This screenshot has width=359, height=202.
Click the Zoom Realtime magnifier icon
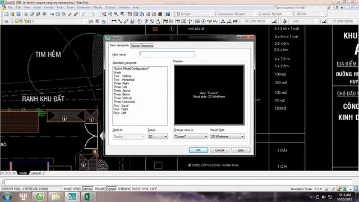point(110,14)
